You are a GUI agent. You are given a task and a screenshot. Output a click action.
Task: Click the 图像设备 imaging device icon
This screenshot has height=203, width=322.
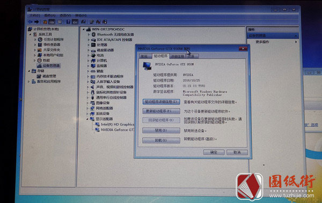click(x=93, y=103)
